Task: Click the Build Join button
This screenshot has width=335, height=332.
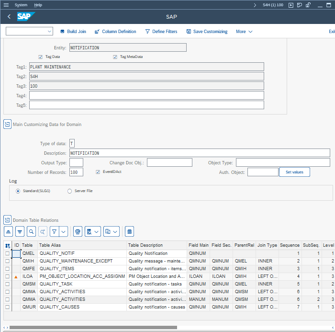Action: pos(73,32)
